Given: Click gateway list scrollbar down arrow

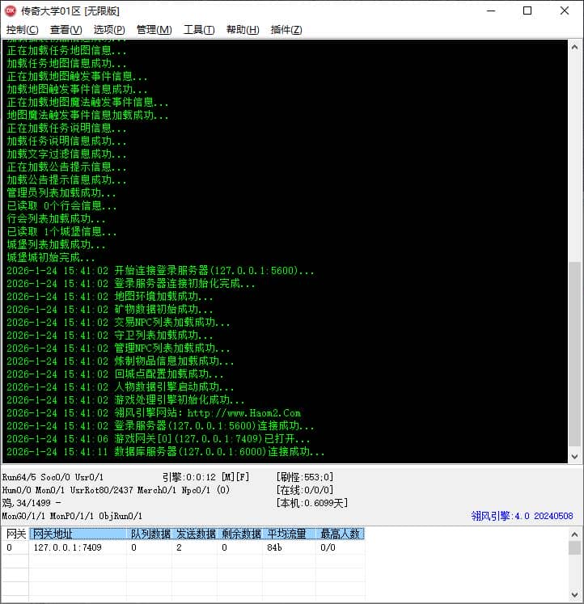Looking at the screenshot, I should coord(575,594).
